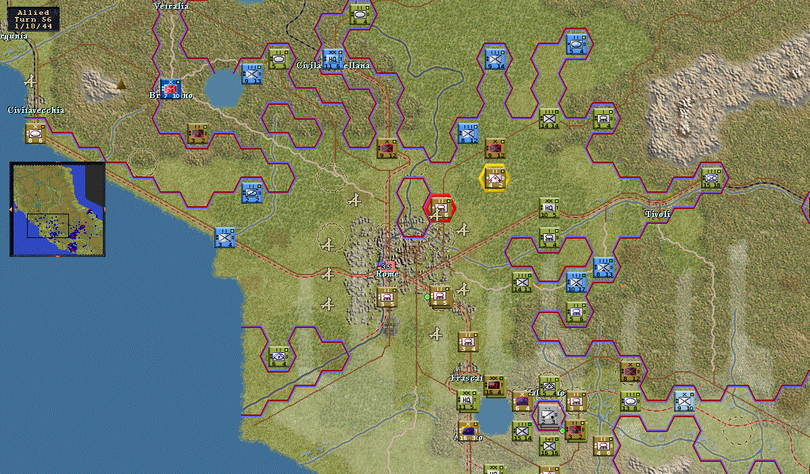
Task: Select the olive HQ unit 10 5
Action: [548, 208]
